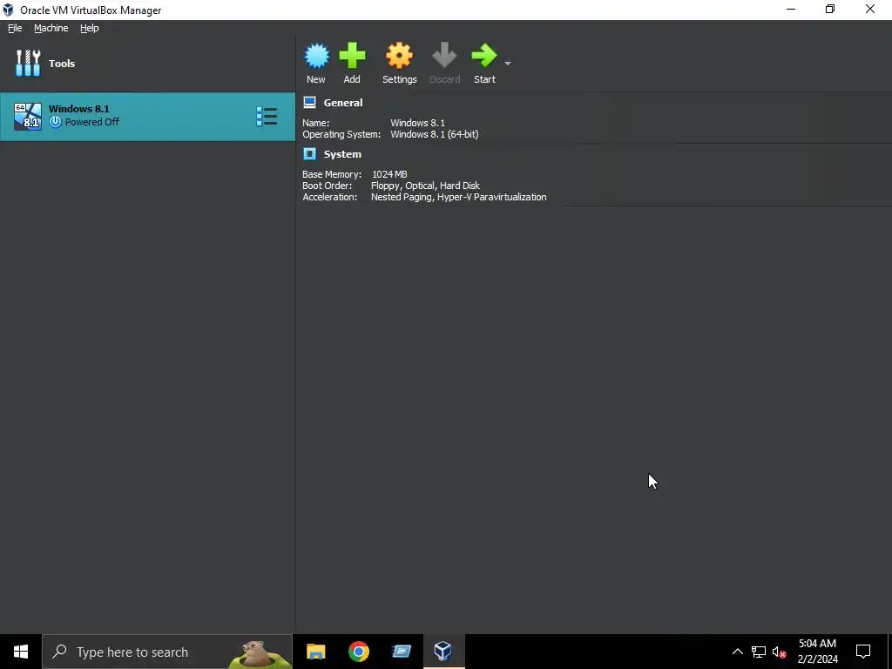Click the Powered Off status text
Screen dimensions: 892x669
(92, 122)
